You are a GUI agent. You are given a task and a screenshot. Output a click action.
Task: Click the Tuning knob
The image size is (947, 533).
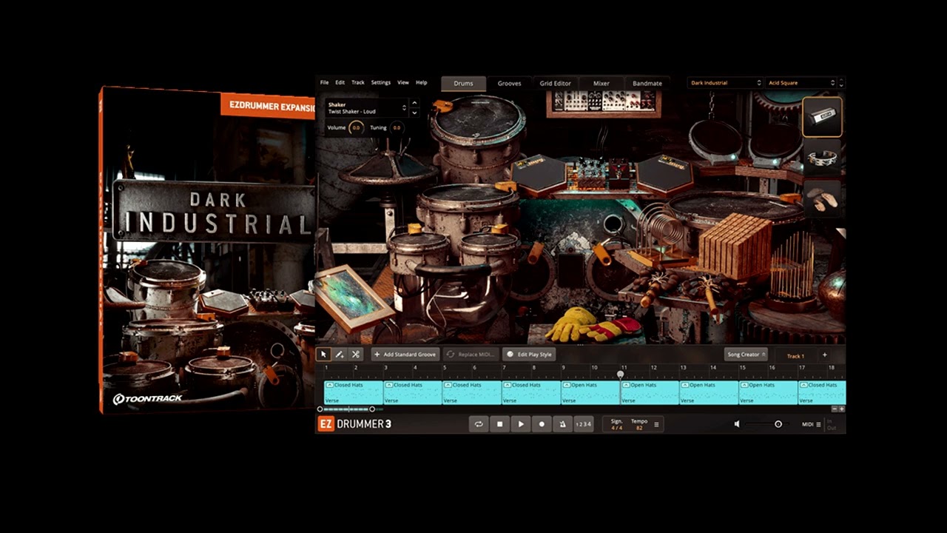click(x=397, y=127)
